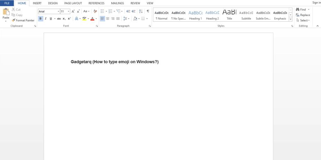The width and height of the screenshot is (321, 160).
Task: Open Change Case Aa dropdown
Action: pyautogui.click(x=87, y=12)
